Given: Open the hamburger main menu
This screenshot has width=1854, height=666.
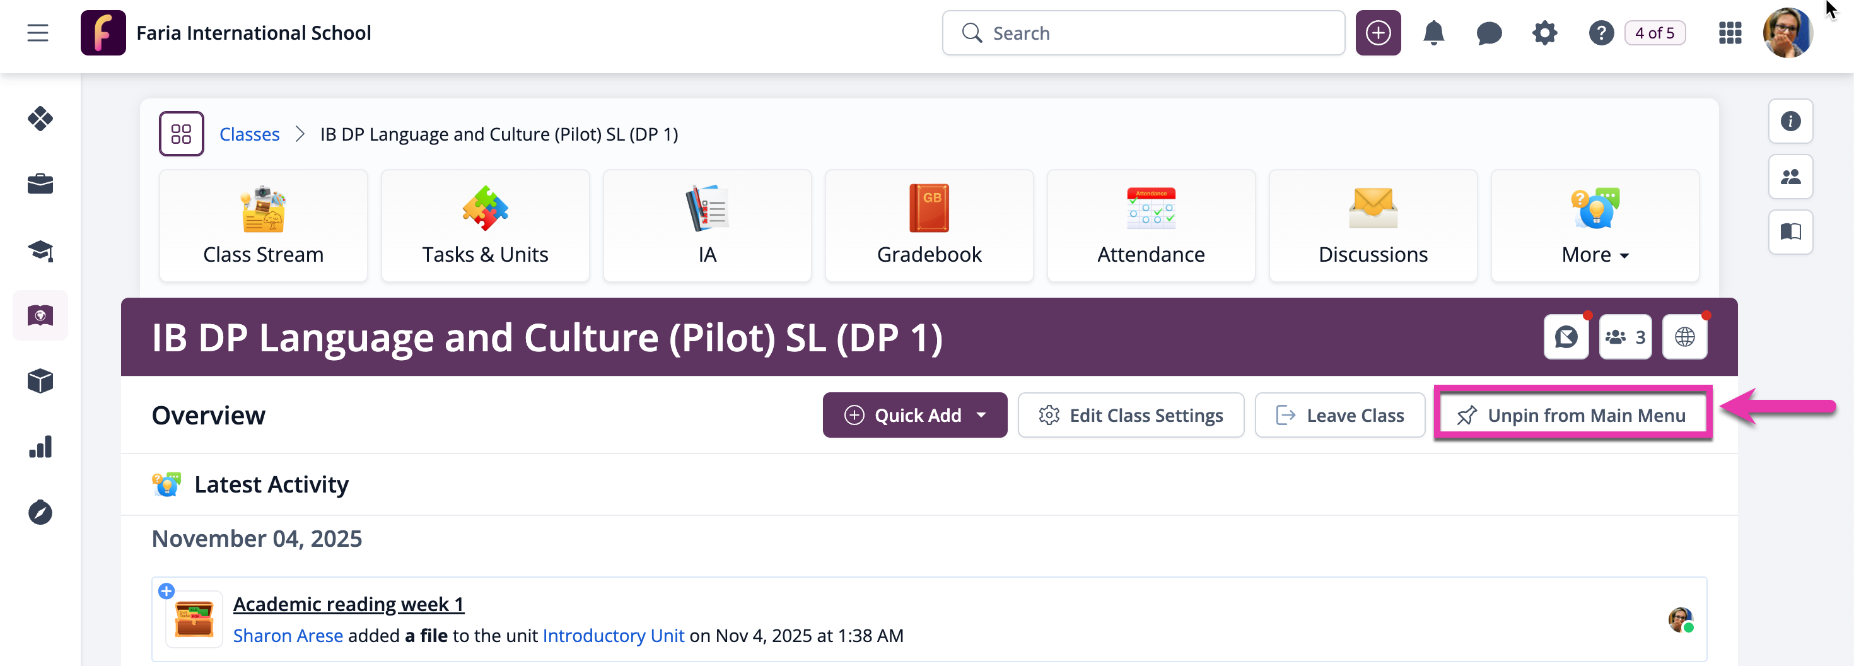Looking at the screenshot, I should (38, 33).
